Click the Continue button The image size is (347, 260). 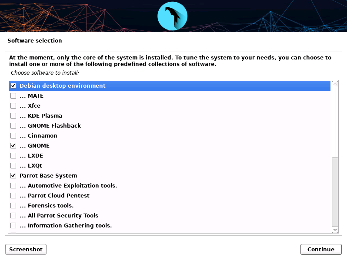coord(321,250)
